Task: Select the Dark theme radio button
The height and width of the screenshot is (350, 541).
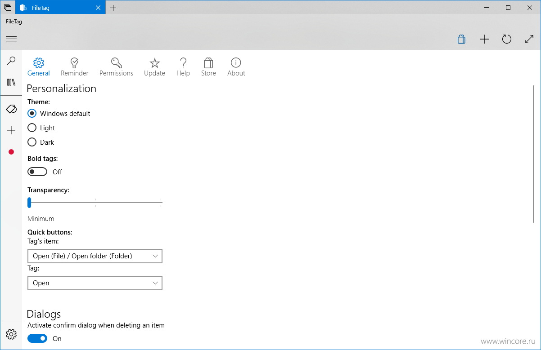Action: click(x=32, y=142)
